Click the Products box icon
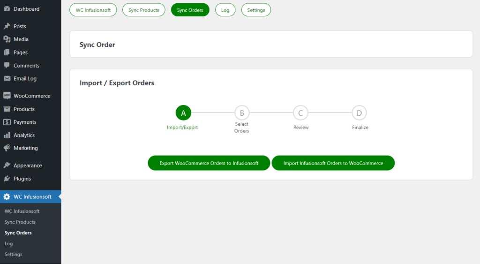The image size is (480, 264). (x=7, y=109)
